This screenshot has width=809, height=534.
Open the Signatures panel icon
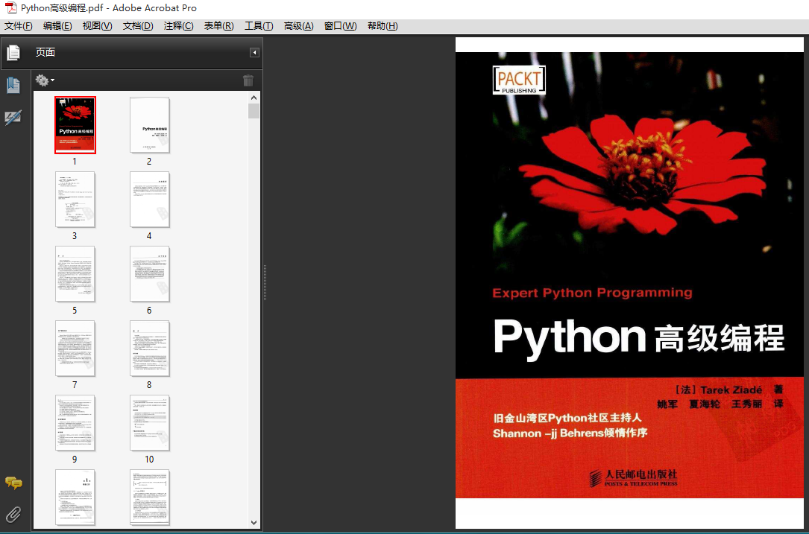coord(13,118)
